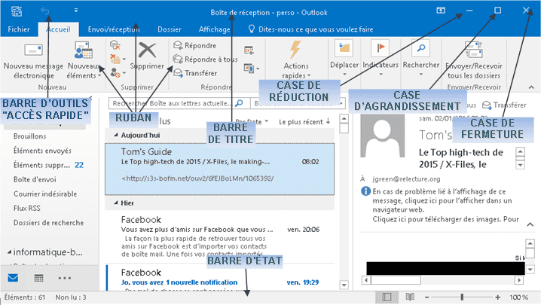Click the Nouveau message électronique icon

point(33,50)
